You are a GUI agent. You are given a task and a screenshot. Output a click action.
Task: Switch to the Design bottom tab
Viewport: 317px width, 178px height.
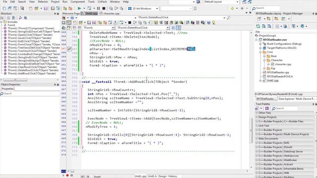pos(162,176)
